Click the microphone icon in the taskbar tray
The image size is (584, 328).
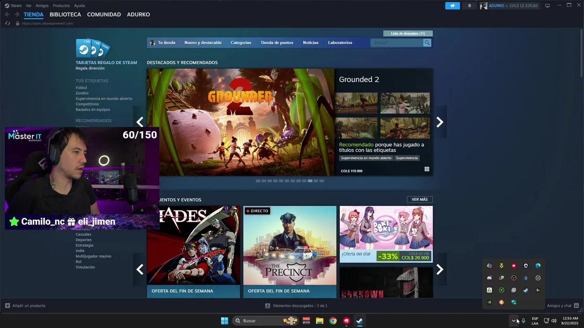pyautogui.click(x=523, y=321)
